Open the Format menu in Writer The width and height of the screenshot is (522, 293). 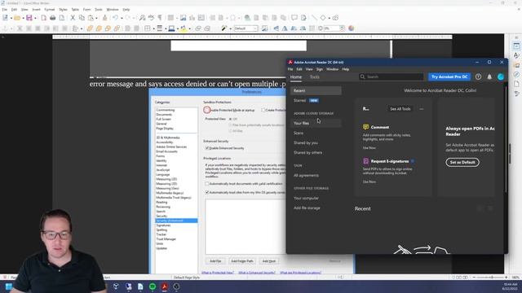50,10
